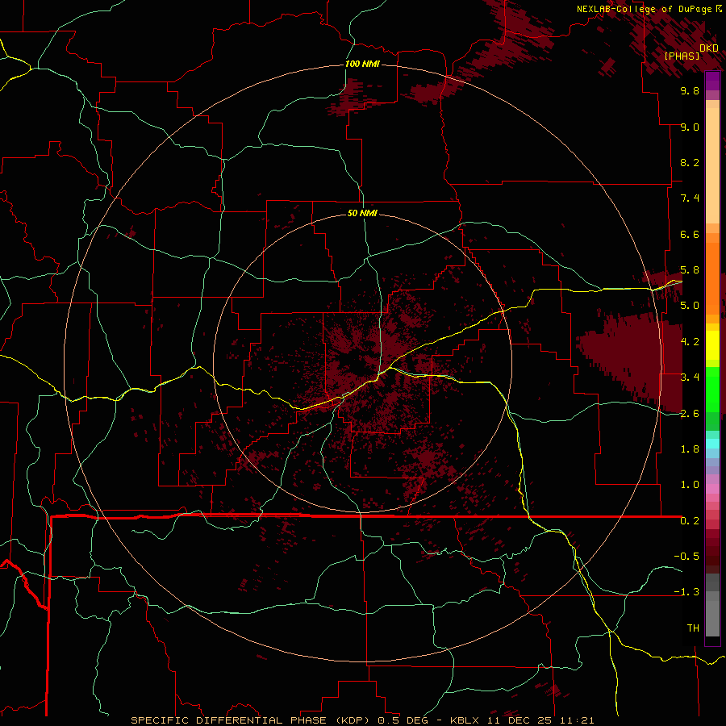Click the 'DKD' label above the color scale
726x726 pixels.
(x=709, y=48)
